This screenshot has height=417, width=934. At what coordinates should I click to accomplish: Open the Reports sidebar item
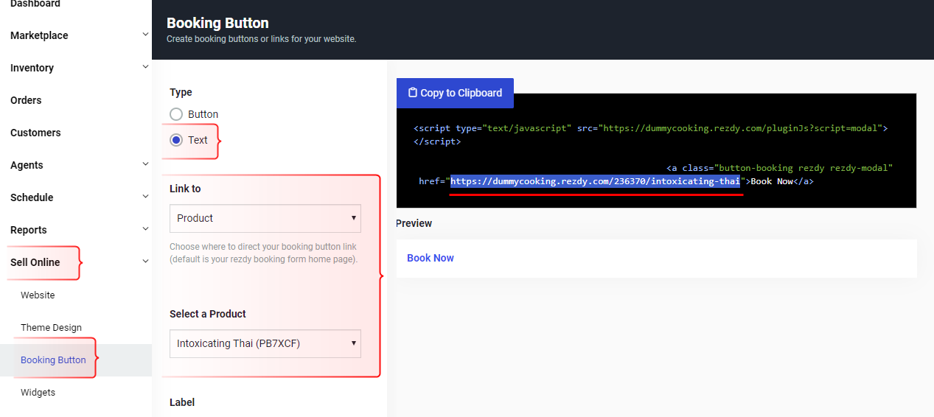(x=29, y=230)
